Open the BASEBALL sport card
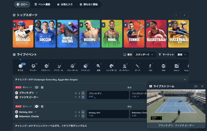 (x=23, y=34)
